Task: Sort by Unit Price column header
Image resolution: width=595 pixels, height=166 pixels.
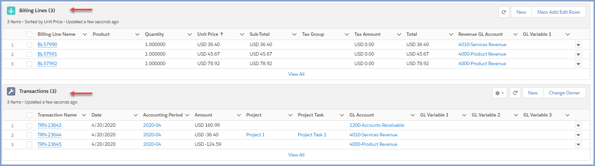Action: pyautogui.click(x=208, y=34)
